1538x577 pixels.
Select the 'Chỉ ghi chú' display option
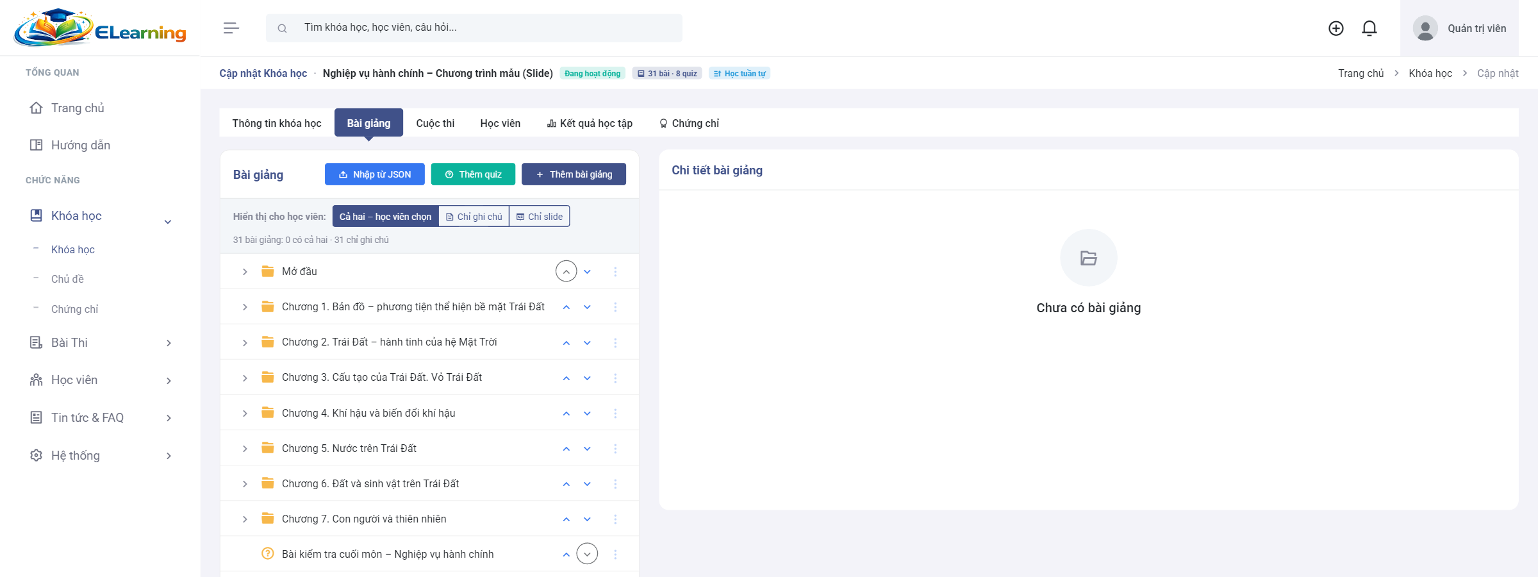click(x=474, y=217)
